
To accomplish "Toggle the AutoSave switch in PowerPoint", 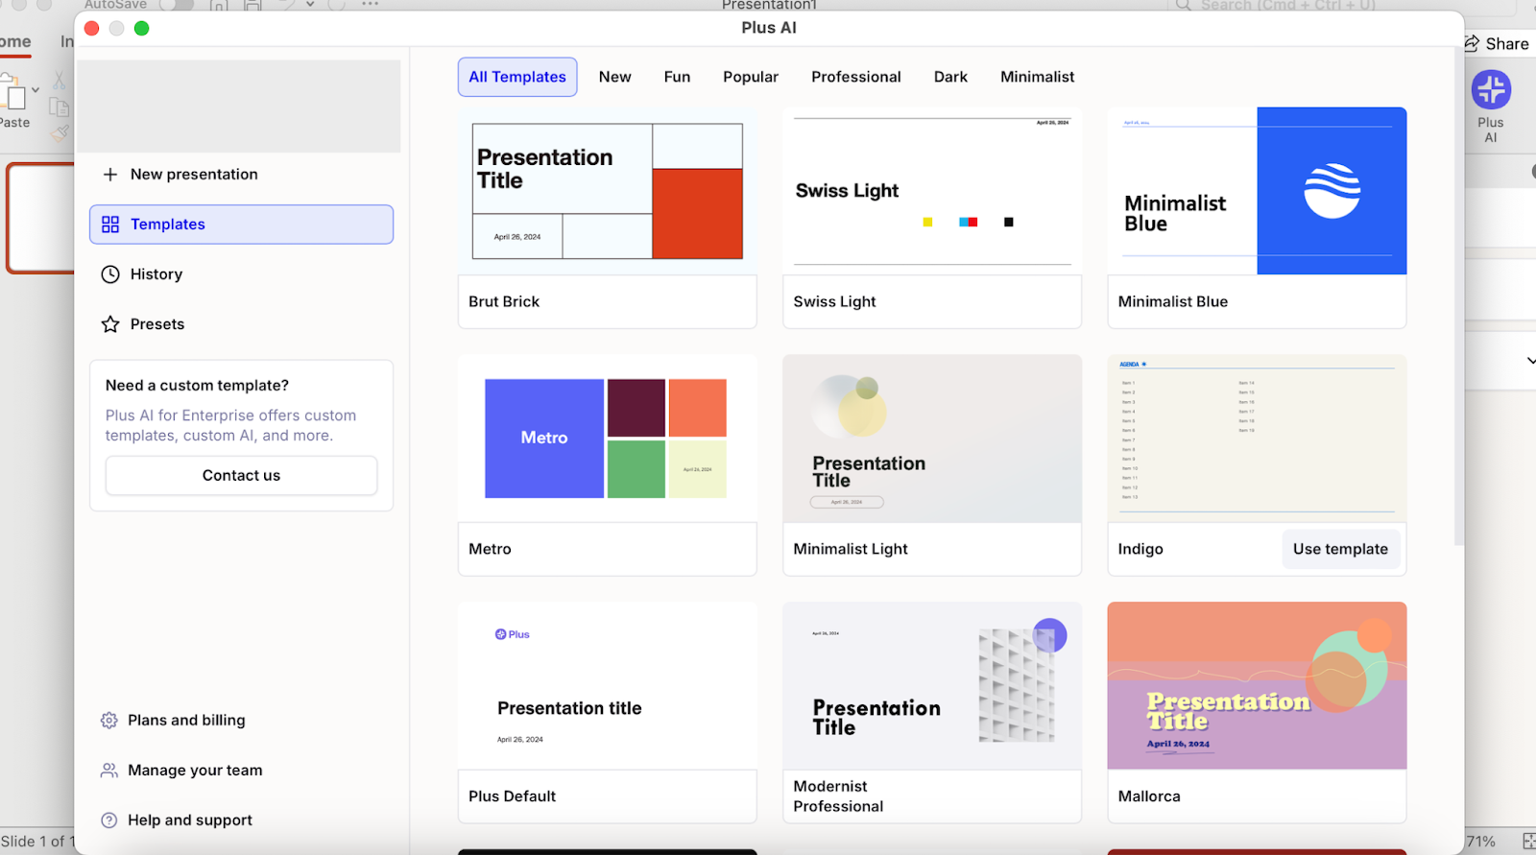I will coord(176,5).
